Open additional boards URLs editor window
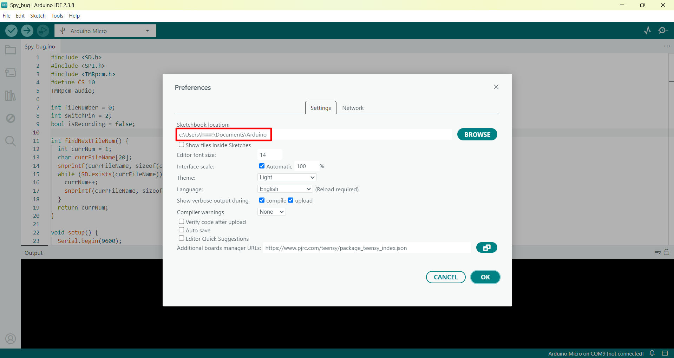 (x=486, y=247)
